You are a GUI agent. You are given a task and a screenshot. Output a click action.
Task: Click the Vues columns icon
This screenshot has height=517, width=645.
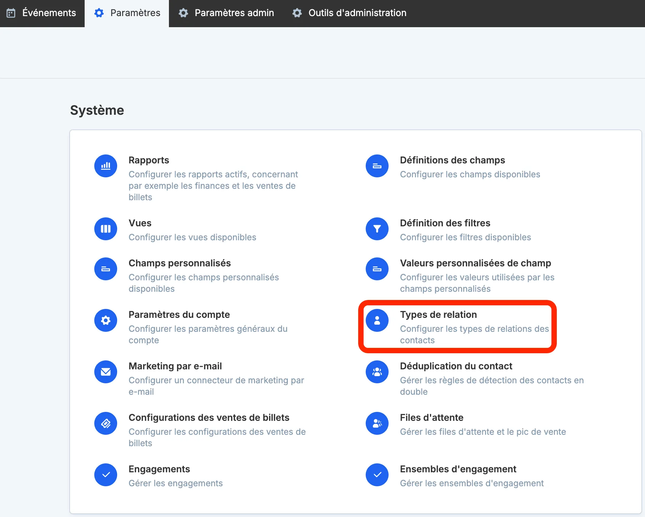(106, 229)
